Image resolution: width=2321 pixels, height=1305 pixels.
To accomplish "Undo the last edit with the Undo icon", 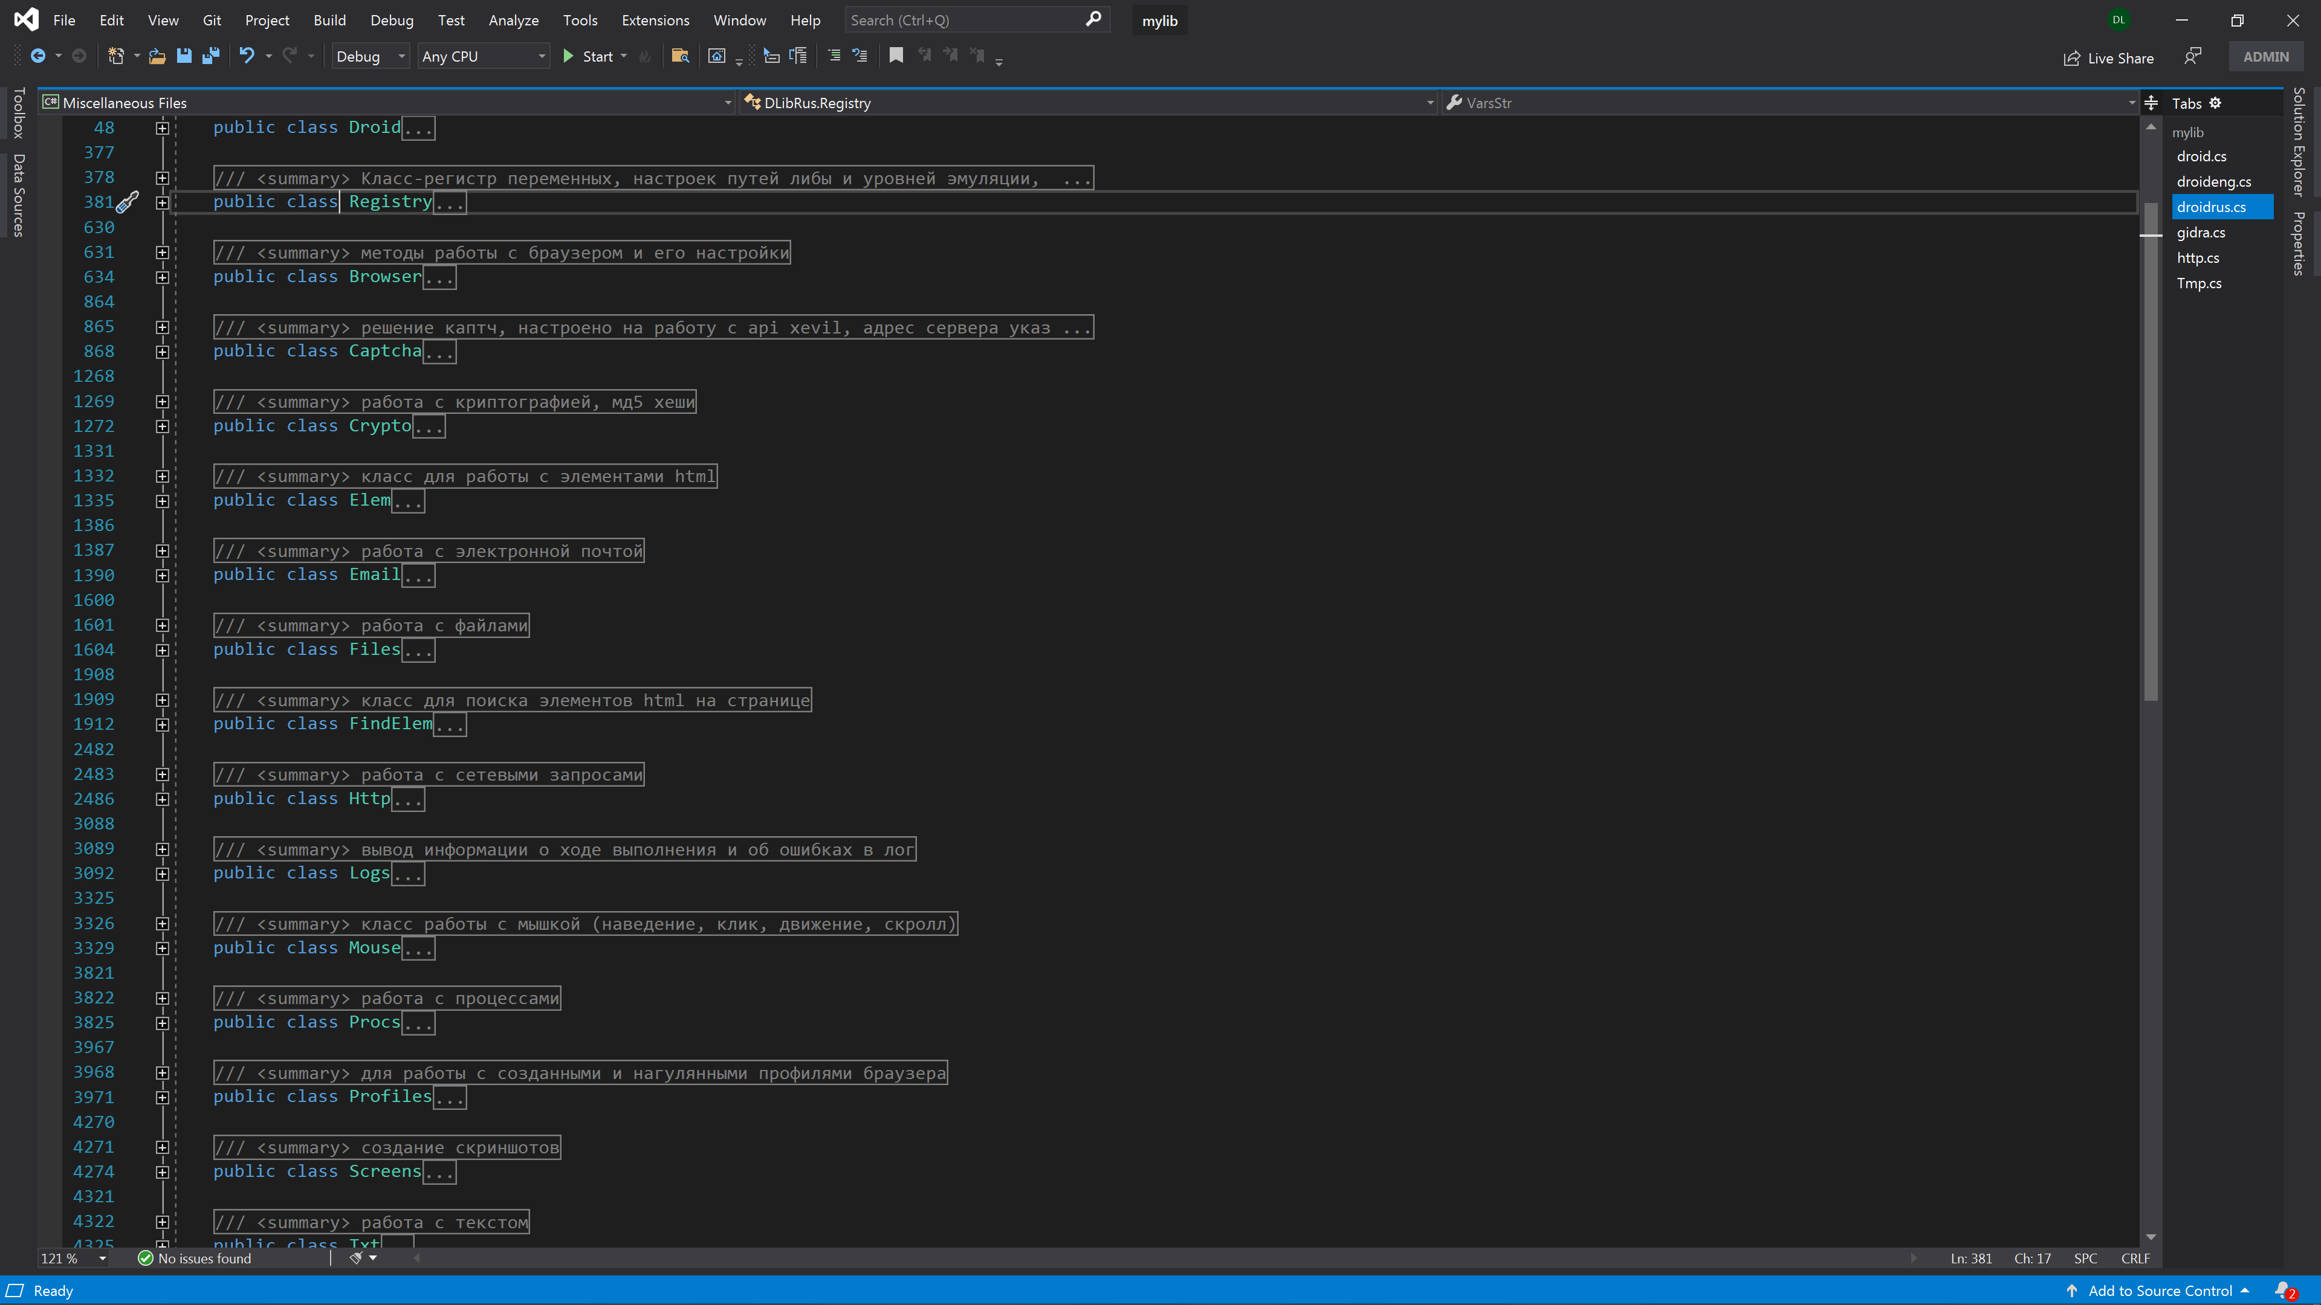I will pos(247,56).
